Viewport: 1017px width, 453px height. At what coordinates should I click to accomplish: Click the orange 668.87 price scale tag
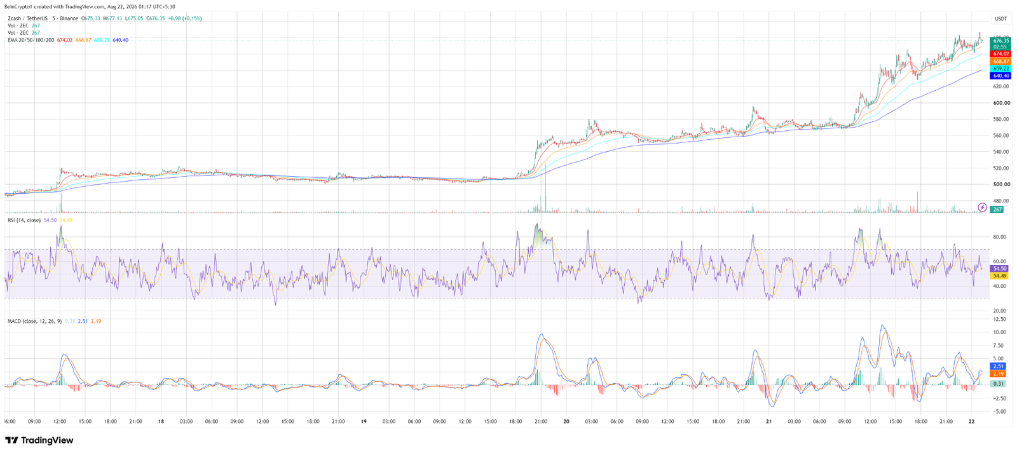(1000, 62)
